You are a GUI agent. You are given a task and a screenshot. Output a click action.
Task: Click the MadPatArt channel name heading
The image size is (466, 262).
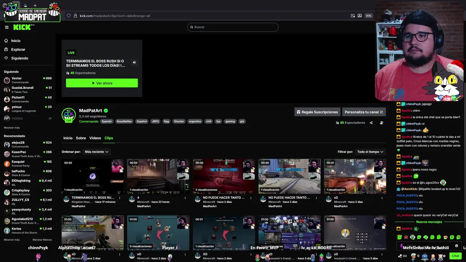pyautogui.click(x=91, y=111)
